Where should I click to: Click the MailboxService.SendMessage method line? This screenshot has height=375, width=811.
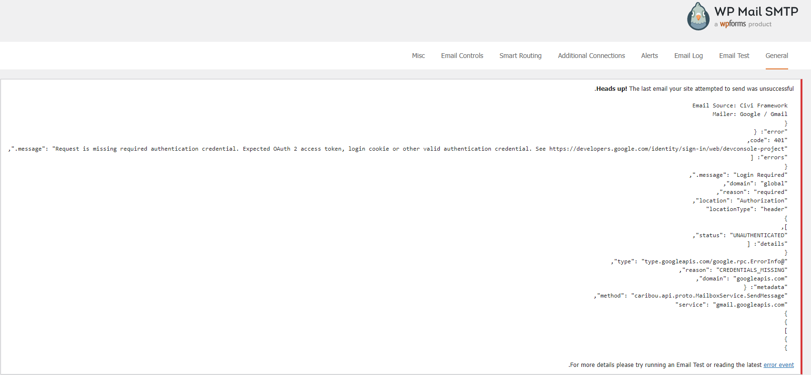pyautogui.click(x=690, y=296)
